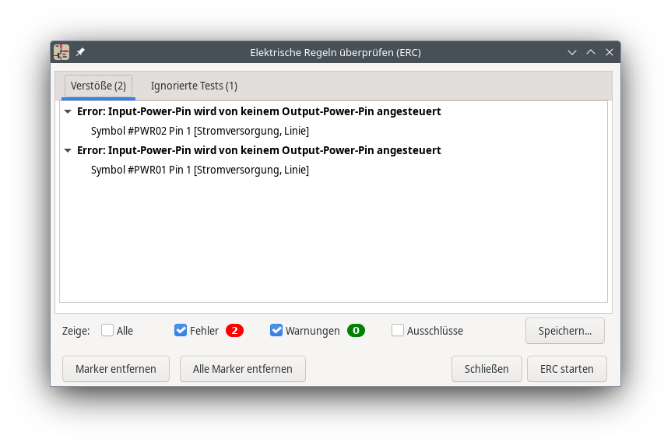Uncheck the Fehler checkbox
This screenshot has height=446, width=671.
click(181, 330)
